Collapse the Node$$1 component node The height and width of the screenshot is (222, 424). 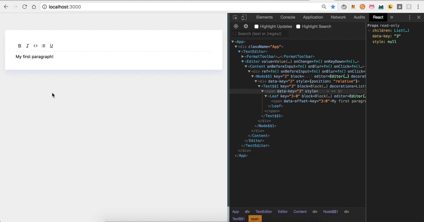252,76
